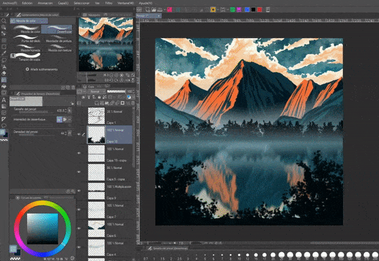379x261 pixels.
Task: Toggle lock layer padlock icon
Action: pos(99,97)
